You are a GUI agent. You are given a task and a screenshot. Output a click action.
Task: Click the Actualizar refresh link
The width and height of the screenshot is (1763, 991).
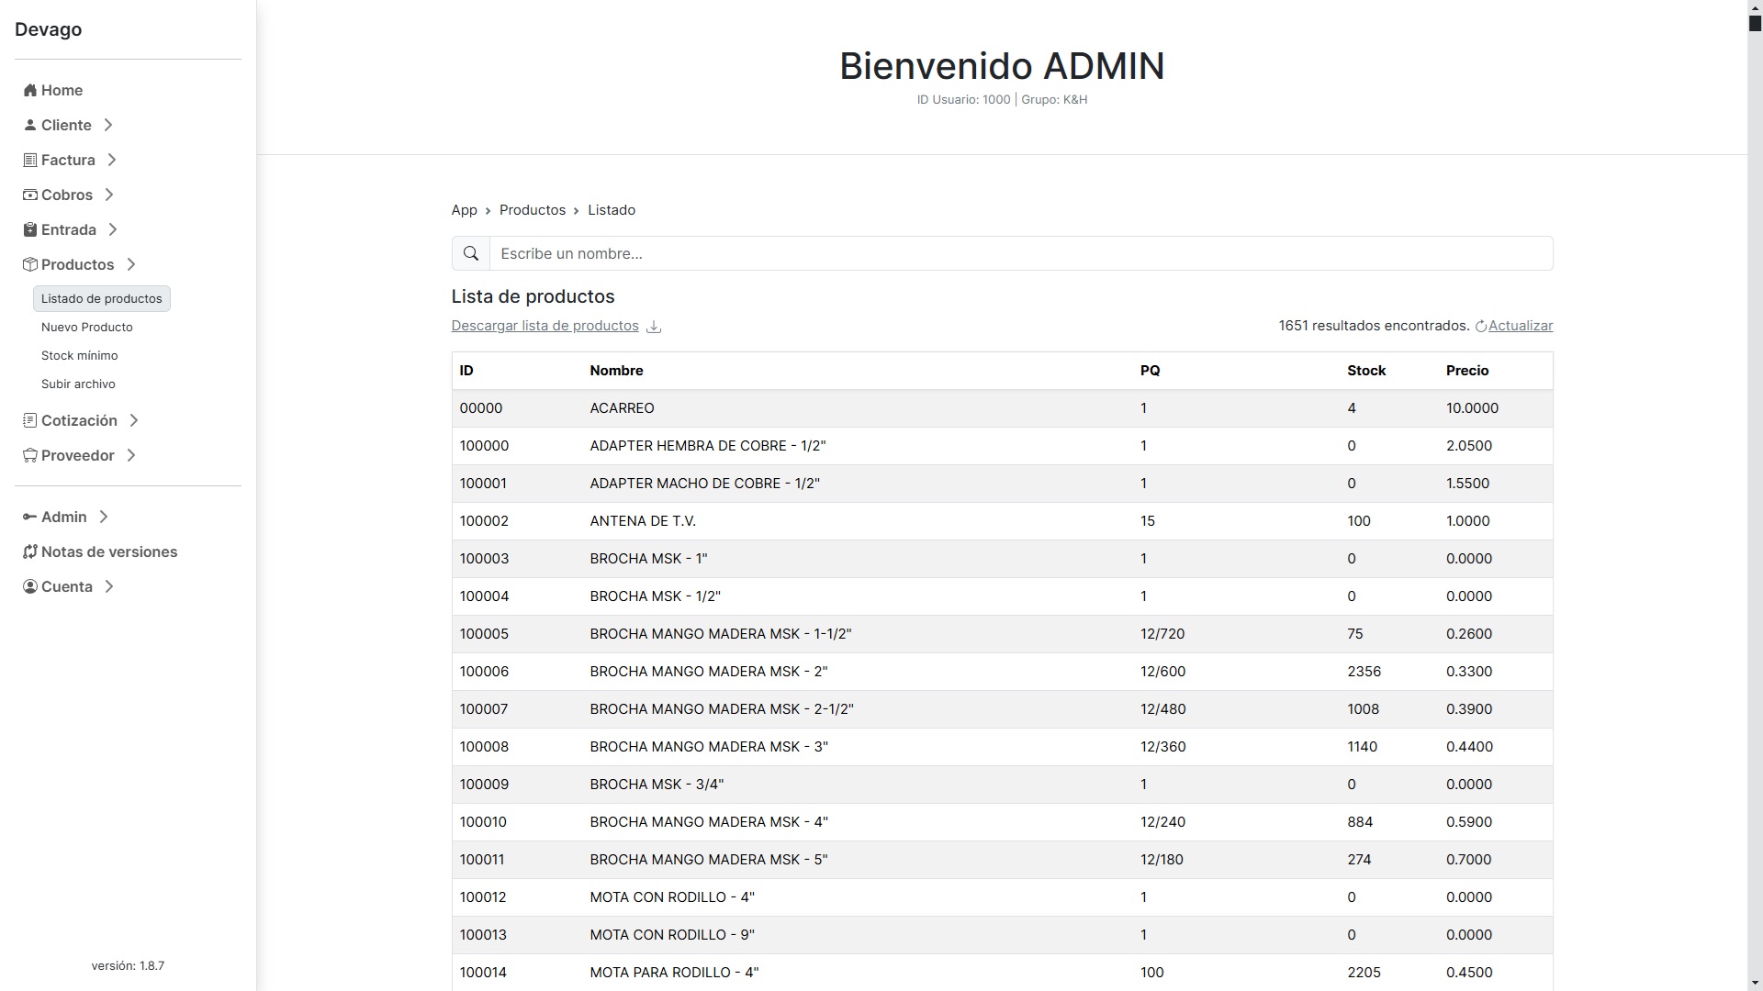click(x=1513, y=326)
